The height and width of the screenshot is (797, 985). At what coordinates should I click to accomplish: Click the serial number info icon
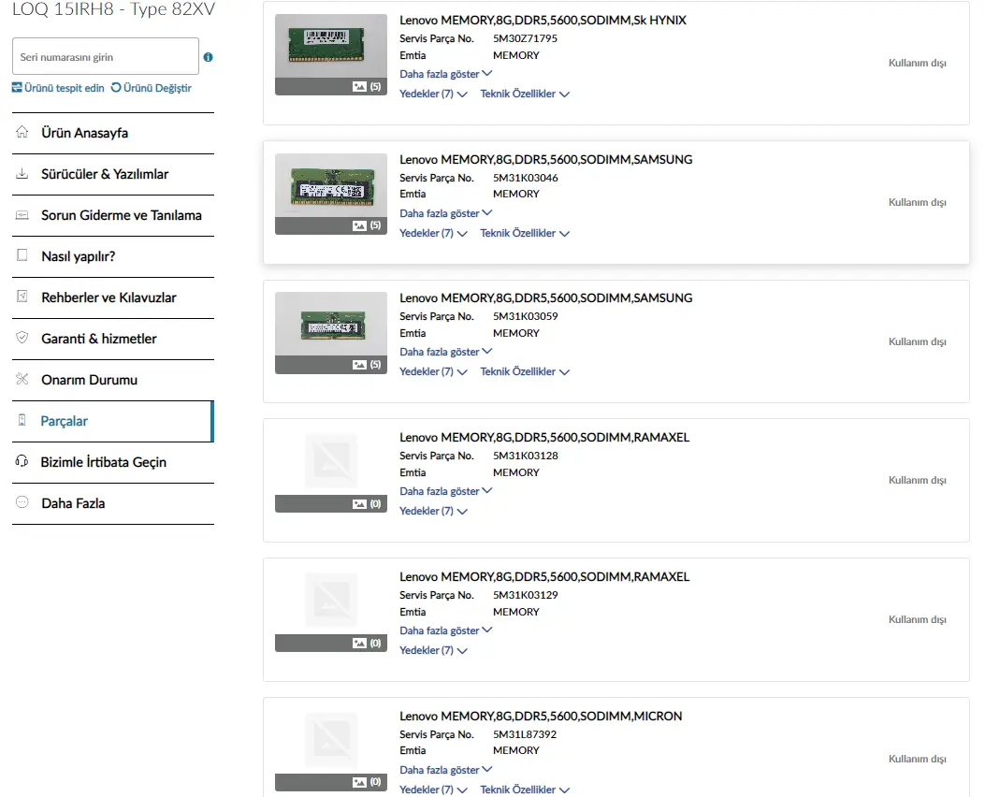(x=208, y=57)
